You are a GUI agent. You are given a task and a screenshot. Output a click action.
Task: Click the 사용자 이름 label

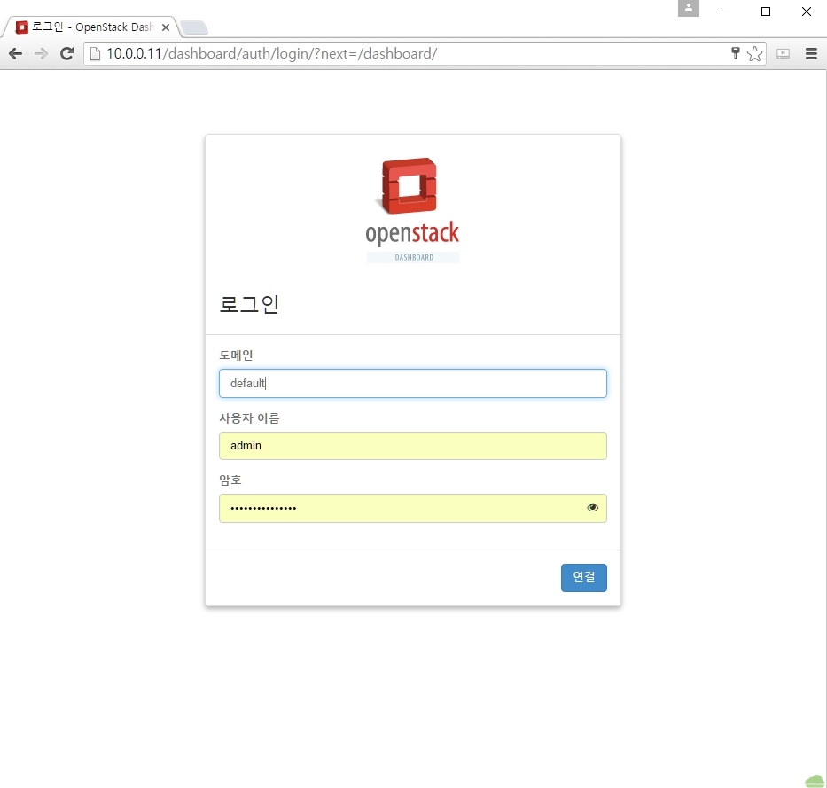[x=249, y=417]
